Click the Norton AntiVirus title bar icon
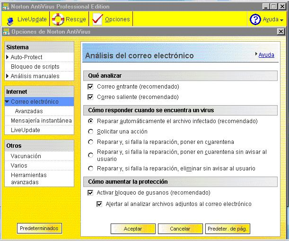 [x=6, y=7]
